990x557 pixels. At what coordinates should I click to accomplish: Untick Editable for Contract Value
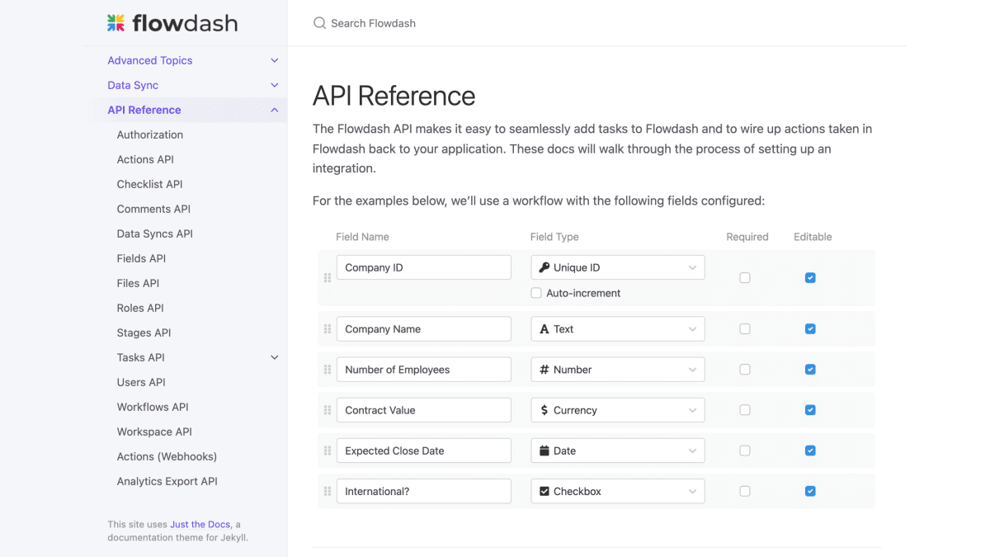810,410
